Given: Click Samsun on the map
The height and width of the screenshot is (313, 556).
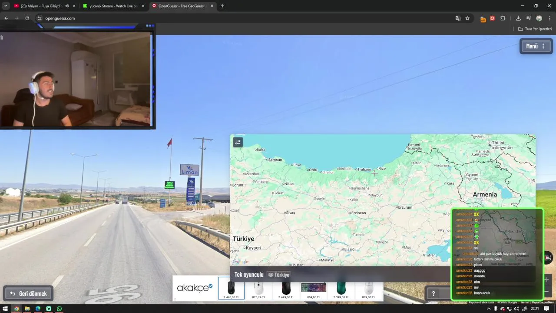Looking at the screenshot, I should [274, 160].
